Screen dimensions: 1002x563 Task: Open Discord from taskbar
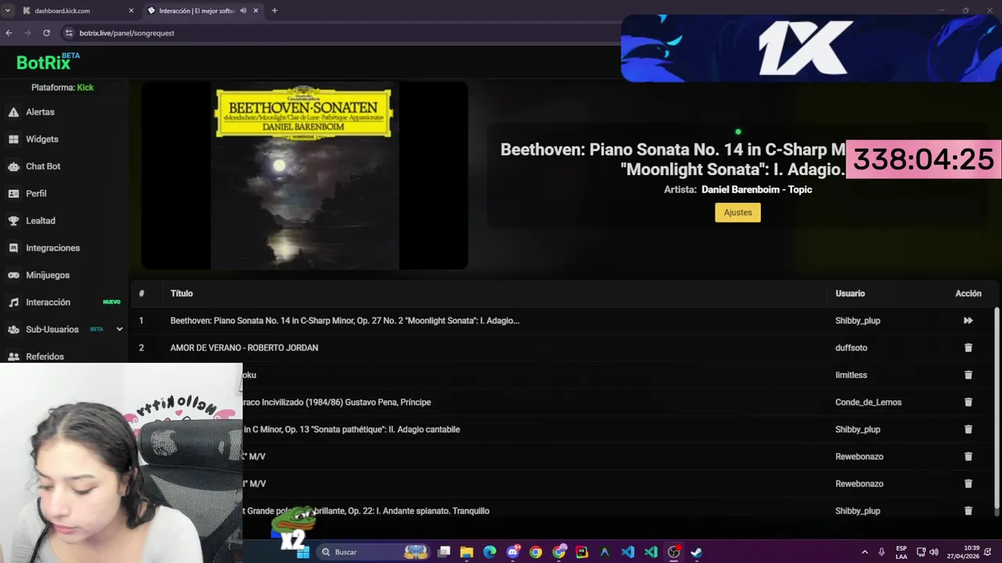point(513,552)
